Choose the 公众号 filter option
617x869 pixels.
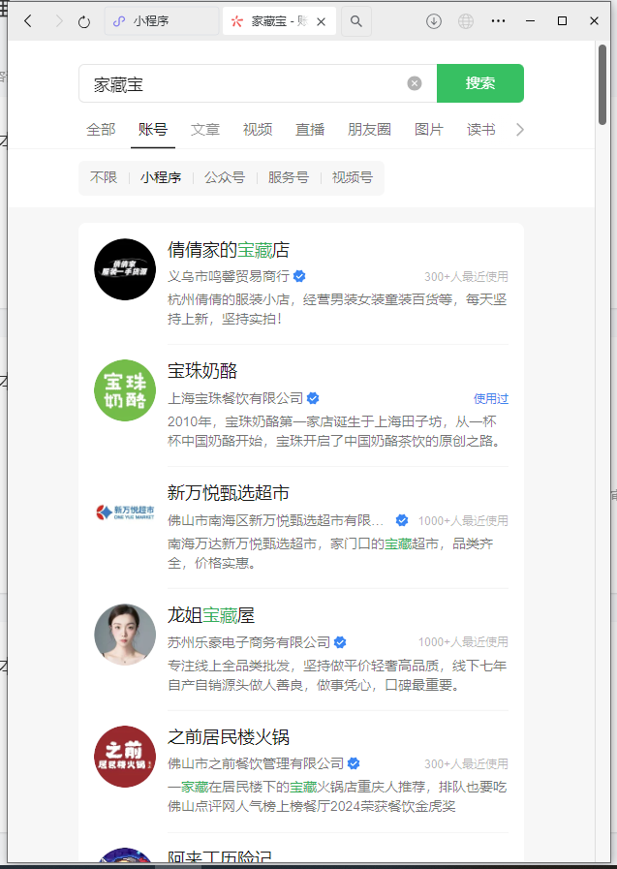point(225,177)
